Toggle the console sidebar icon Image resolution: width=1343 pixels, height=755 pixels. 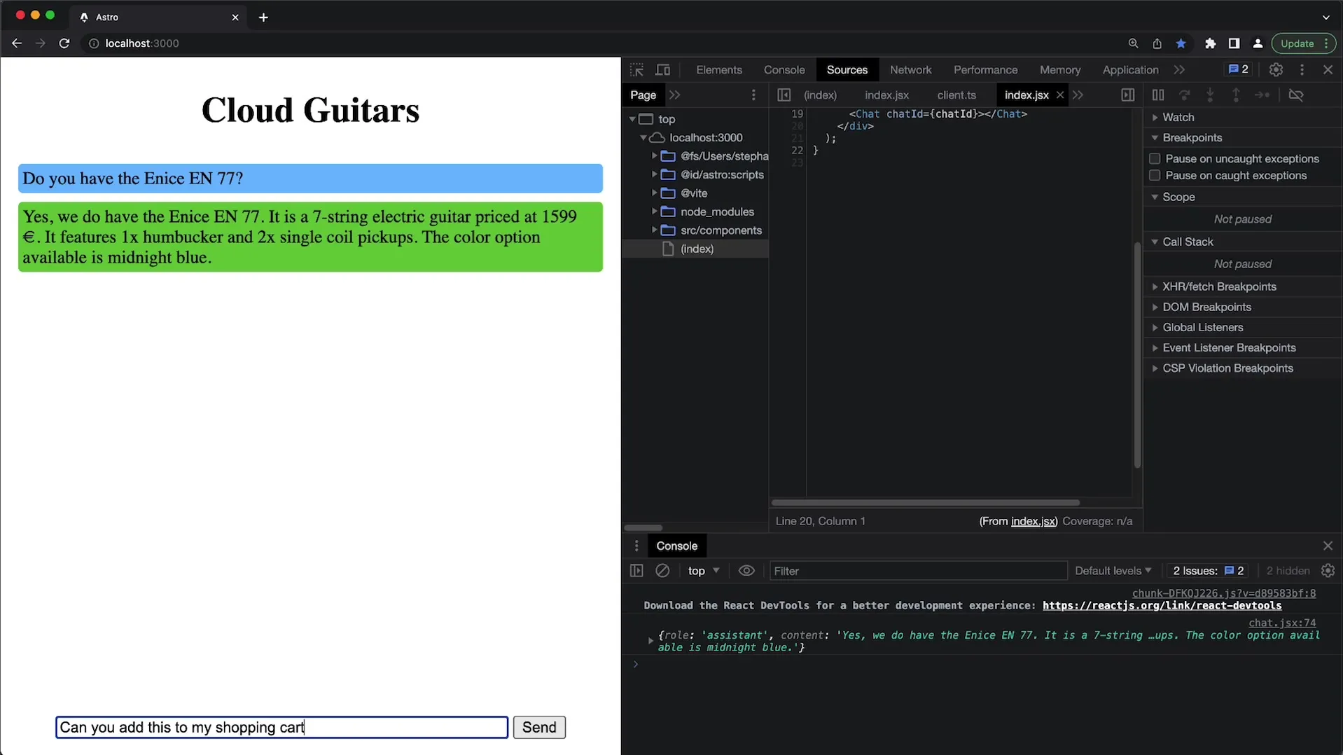636,571
